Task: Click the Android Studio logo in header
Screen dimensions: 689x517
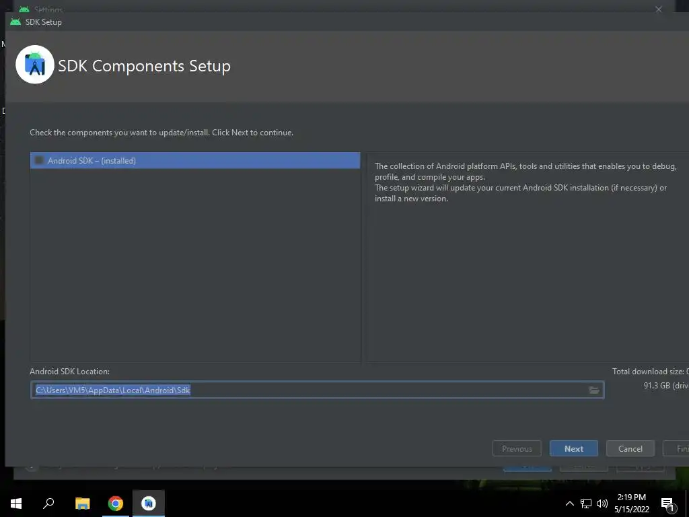Action: point(35,65)
